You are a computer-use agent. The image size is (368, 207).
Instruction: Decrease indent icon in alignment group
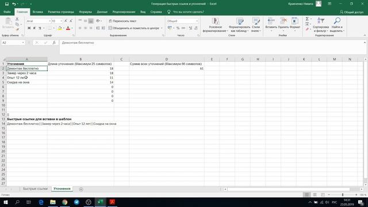[x=98, y=28]
